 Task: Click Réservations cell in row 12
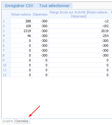tap(21, 75)
